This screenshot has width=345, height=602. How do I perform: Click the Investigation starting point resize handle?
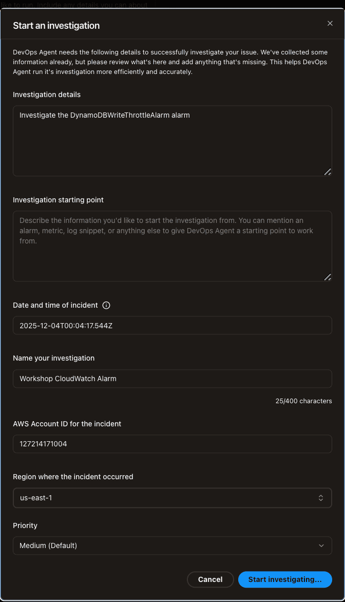[328, 277]
